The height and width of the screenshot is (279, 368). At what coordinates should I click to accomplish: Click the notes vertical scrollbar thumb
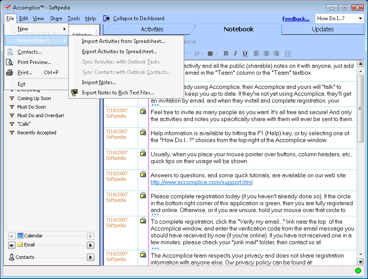360,109
